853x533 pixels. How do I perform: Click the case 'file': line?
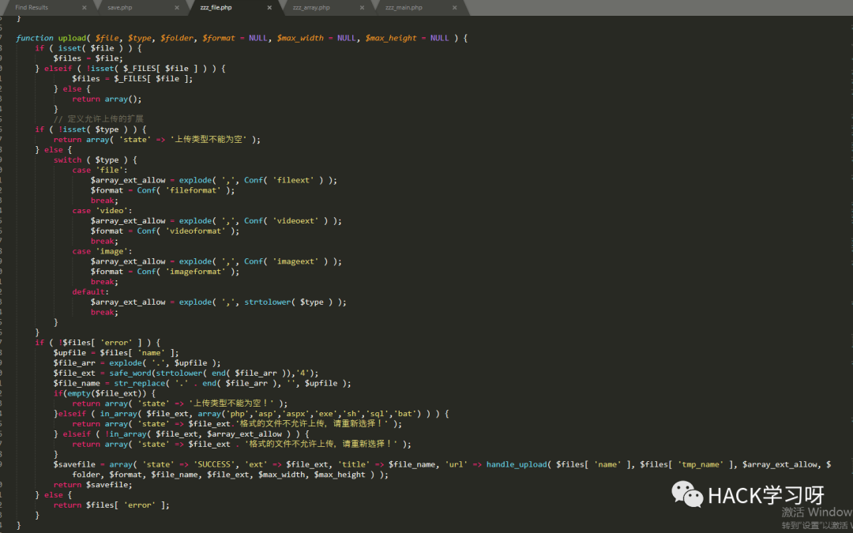[x=100, y=171]
